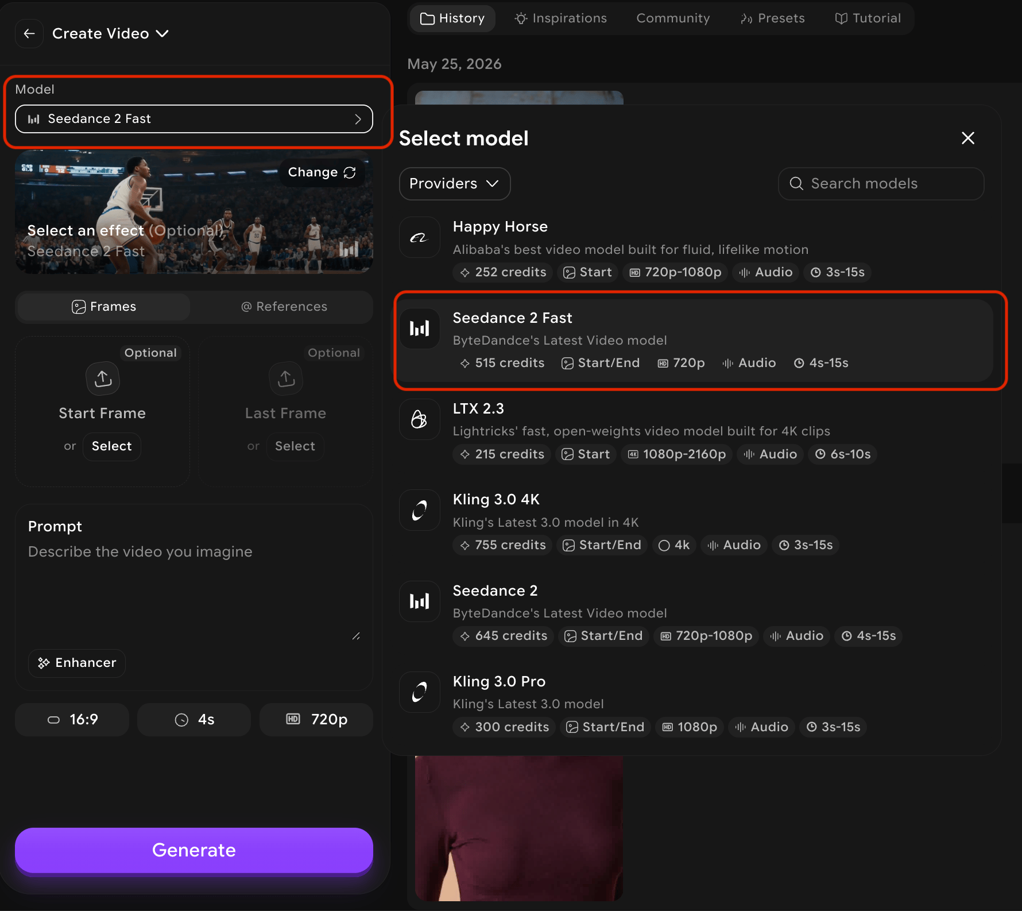Focus the Prompt description text area
The height and width of the screenshot is (911, 1022).
point(194,592)
